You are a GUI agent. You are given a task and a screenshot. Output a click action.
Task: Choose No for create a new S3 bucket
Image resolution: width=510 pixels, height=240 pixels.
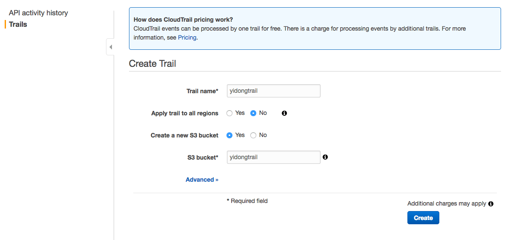tap(253, 135)
